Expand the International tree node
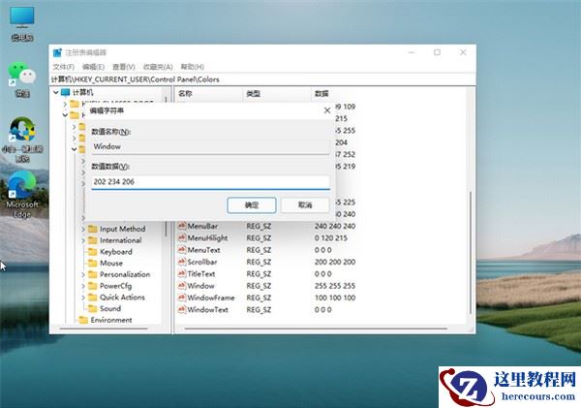 pos(83,240)
